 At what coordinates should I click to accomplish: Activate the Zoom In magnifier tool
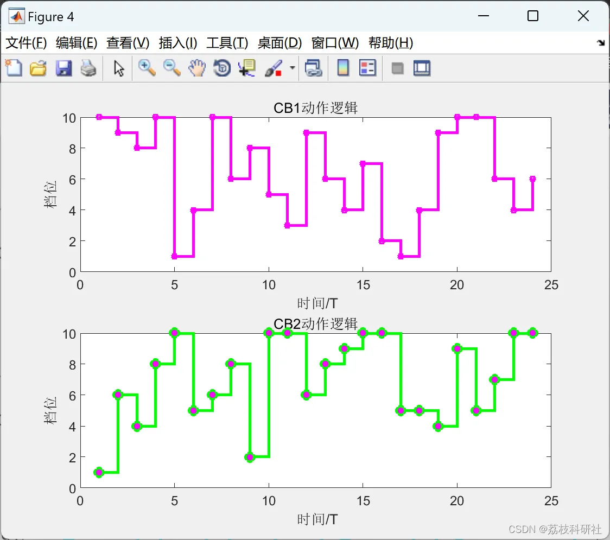click(147, 68)
